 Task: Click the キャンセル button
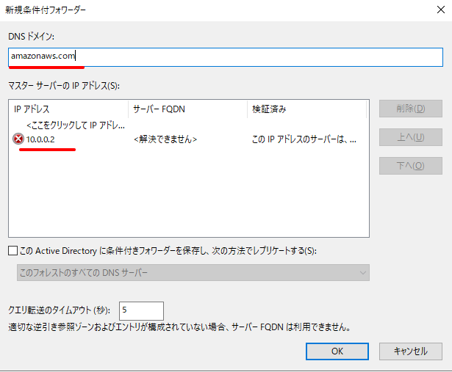click(411, 351)
